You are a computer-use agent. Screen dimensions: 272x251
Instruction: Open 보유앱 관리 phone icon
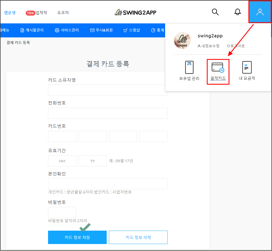click(189, 67)
